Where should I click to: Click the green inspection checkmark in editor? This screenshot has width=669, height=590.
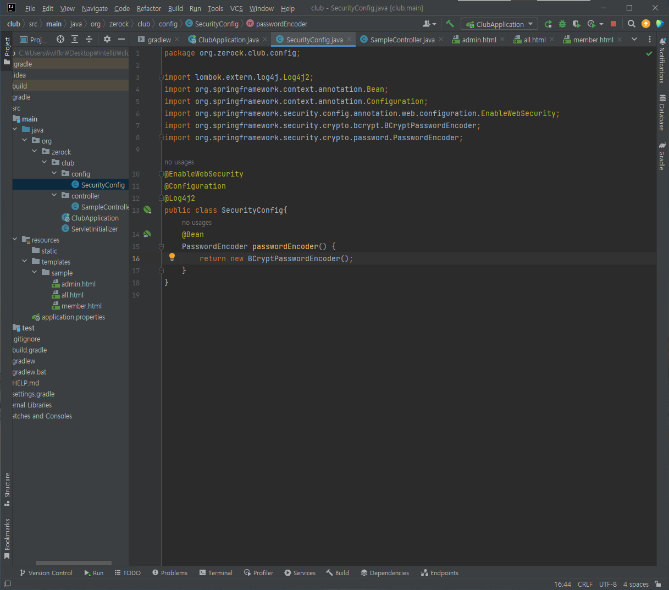[649, 53]
